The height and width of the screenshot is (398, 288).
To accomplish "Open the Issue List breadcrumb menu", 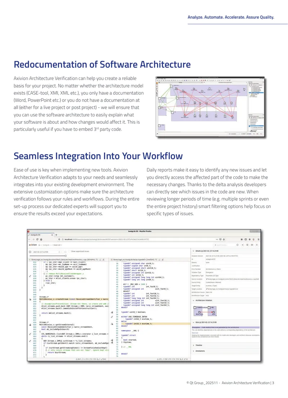I will click(x=58, y=245).
